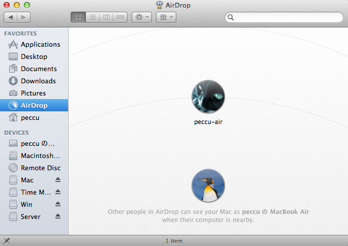Go forward with the right arrow button

pyautogui.click(x=23, y=17)
